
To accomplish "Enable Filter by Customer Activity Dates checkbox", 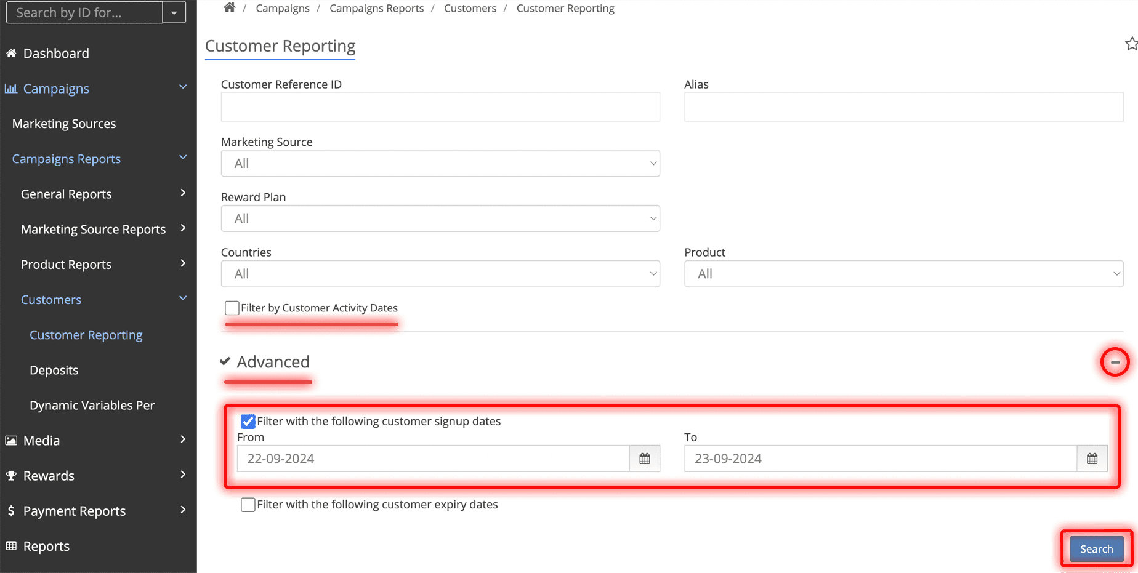I will [x=232, y=308].
